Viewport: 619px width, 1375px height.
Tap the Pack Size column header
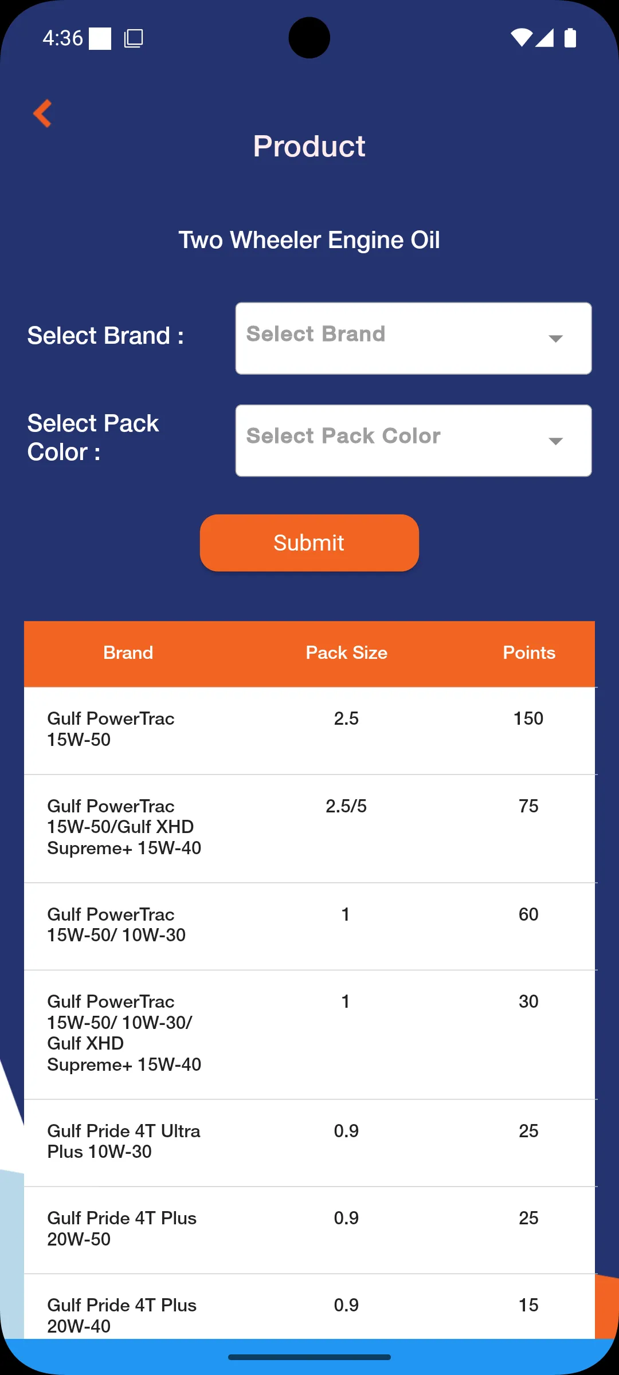pyautogui.click(x=346, y=653)
